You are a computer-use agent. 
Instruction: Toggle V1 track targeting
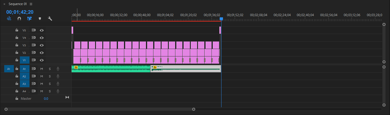tap(25, 60)
